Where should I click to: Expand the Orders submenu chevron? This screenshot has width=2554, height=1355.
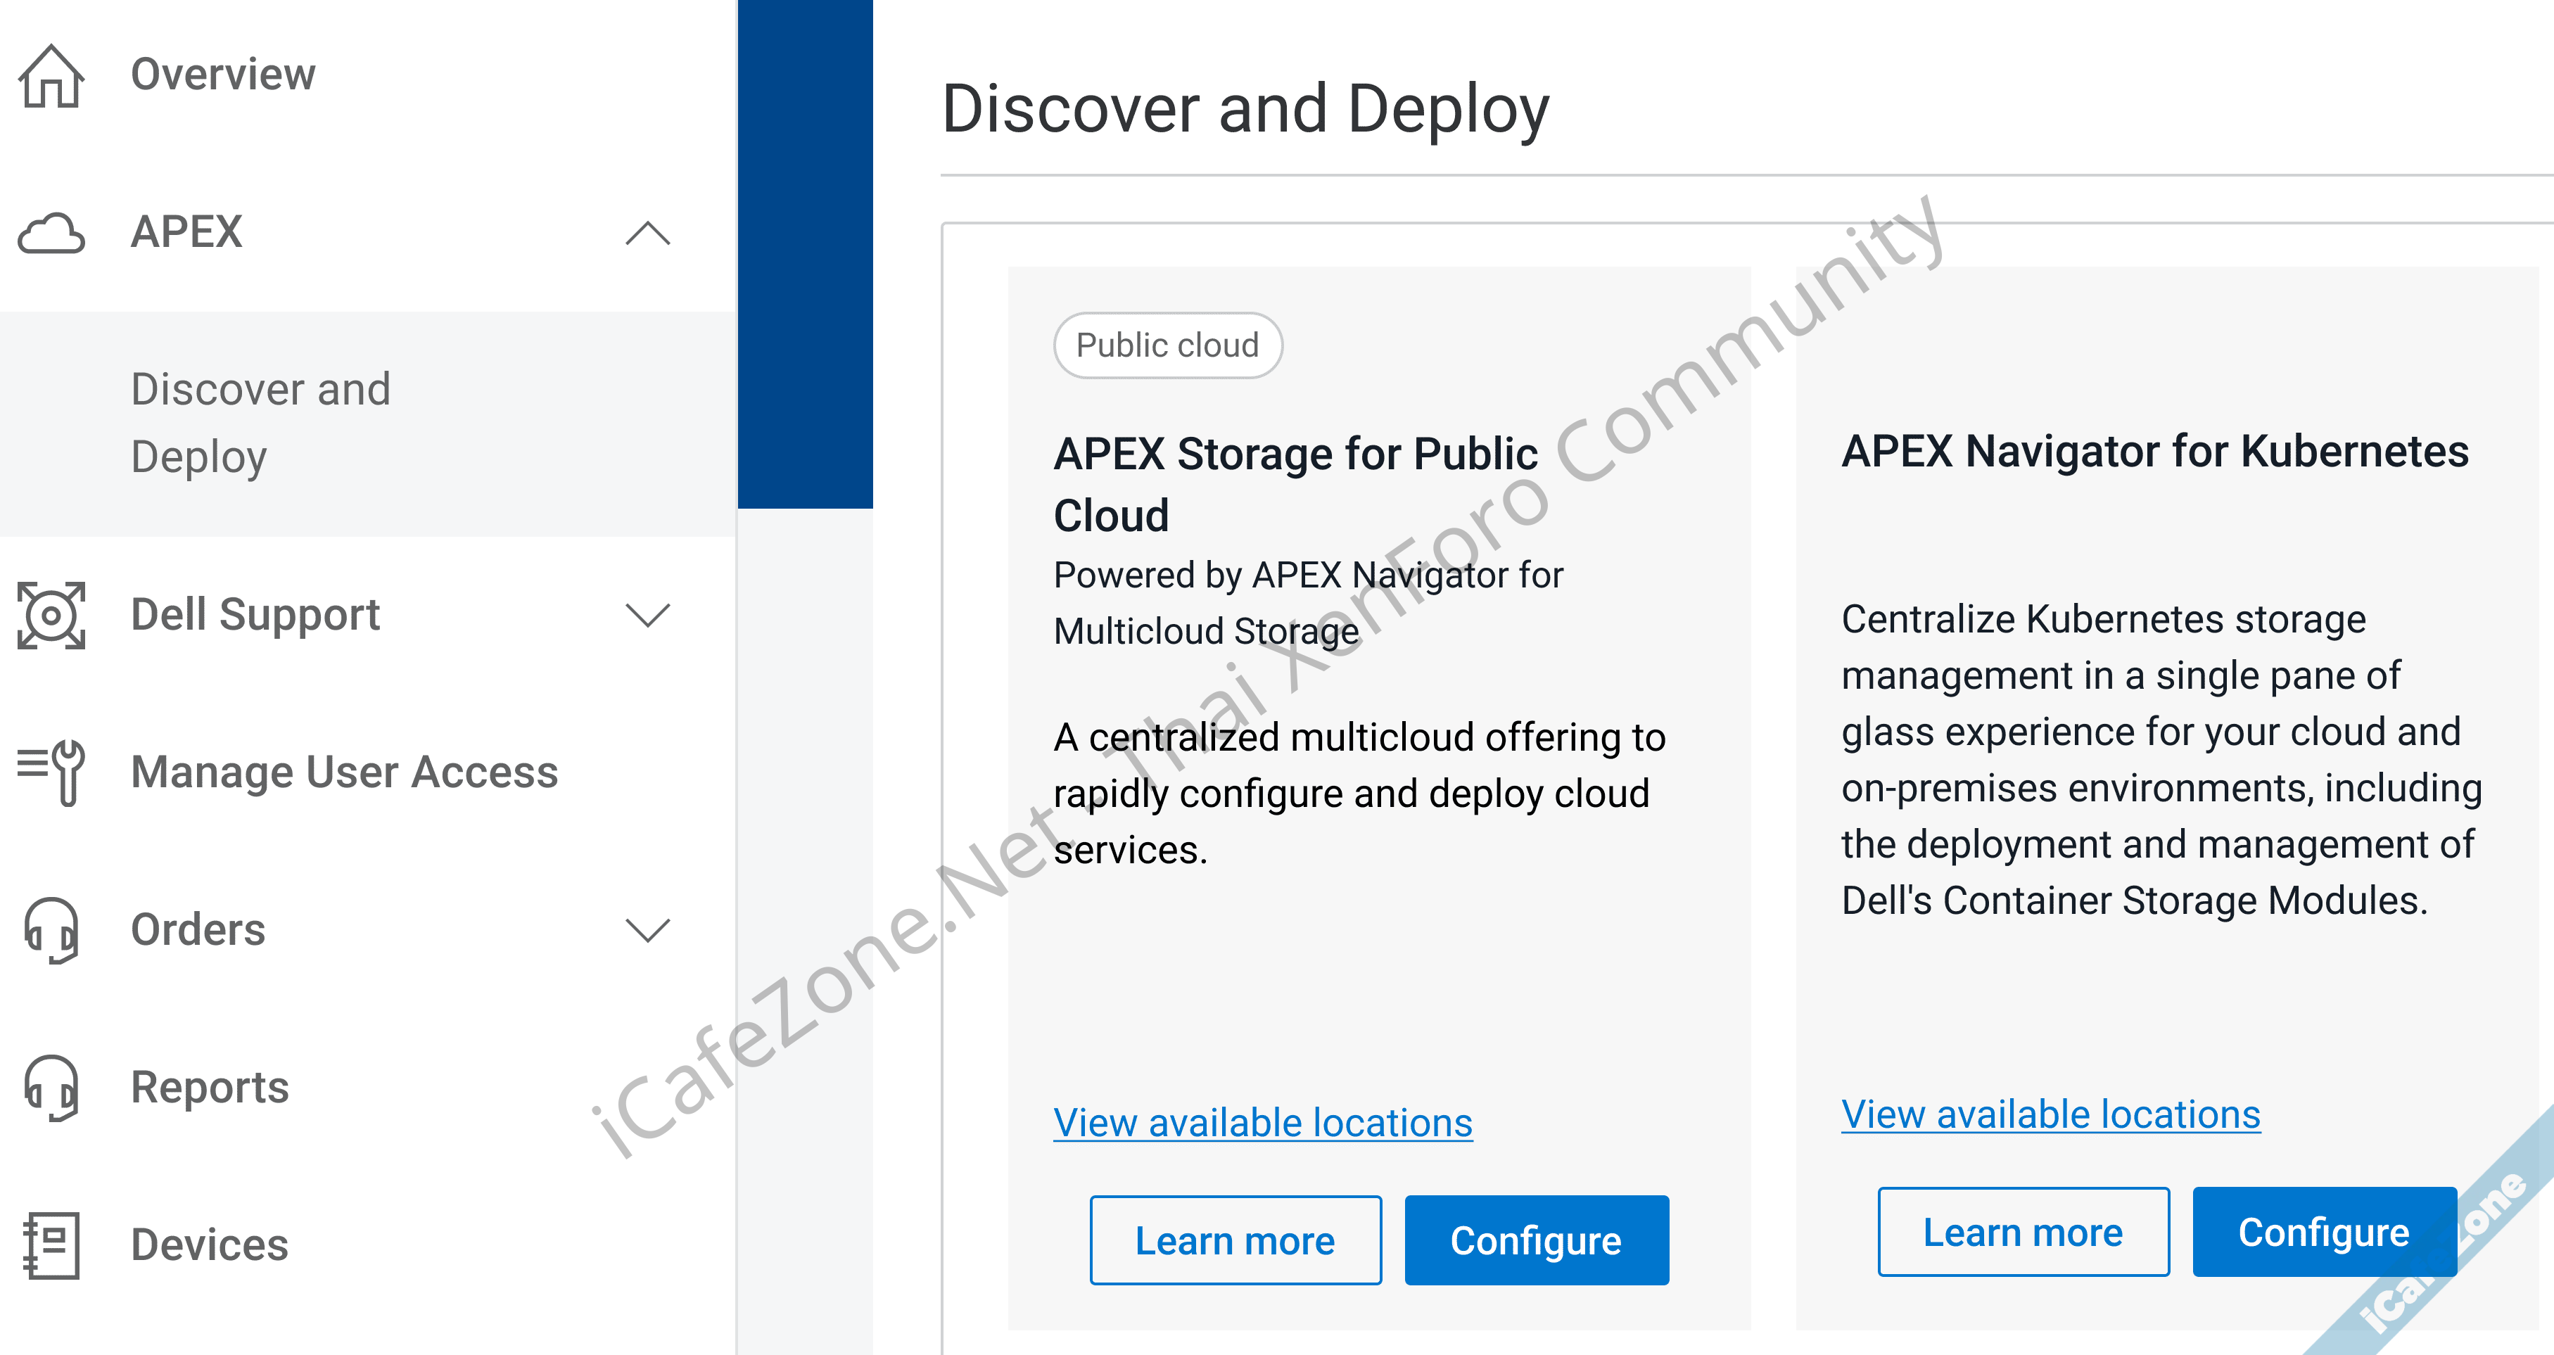click(x=649, y=930)
